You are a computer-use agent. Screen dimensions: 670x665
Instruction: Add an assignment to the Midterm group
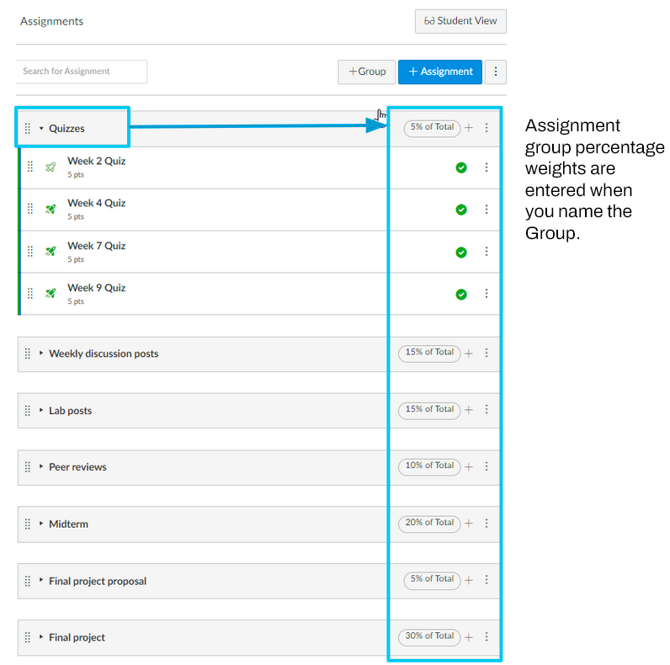coord(469,523)
